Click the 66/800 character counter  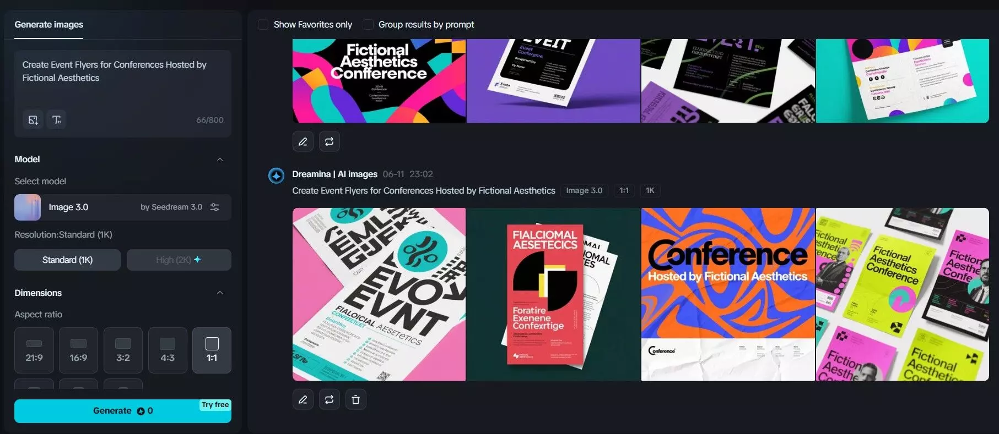(x=210, y=120)
